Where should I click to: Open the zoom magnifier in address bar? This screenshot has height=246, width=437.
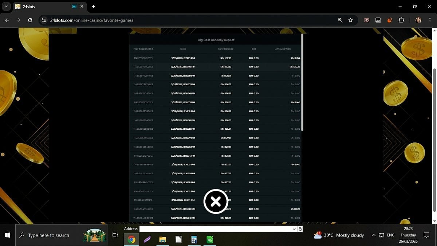click(x=340, y=20)
